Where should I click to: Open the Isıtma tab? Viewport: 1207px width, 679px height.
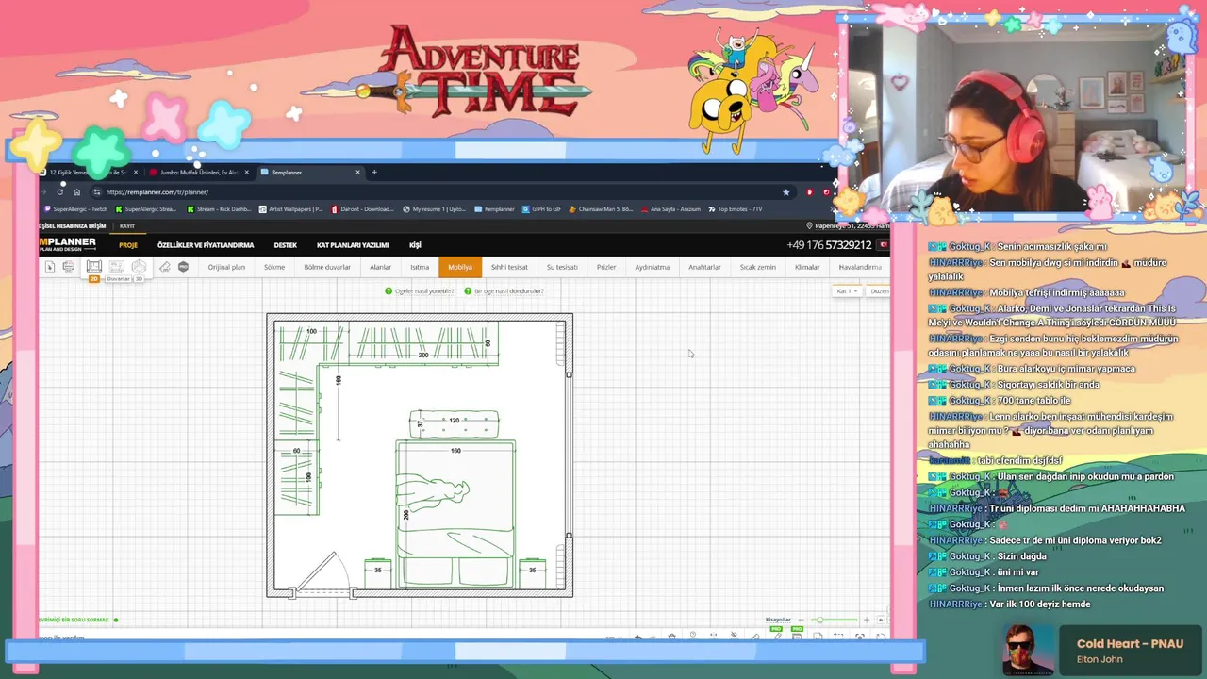[420, 267]
